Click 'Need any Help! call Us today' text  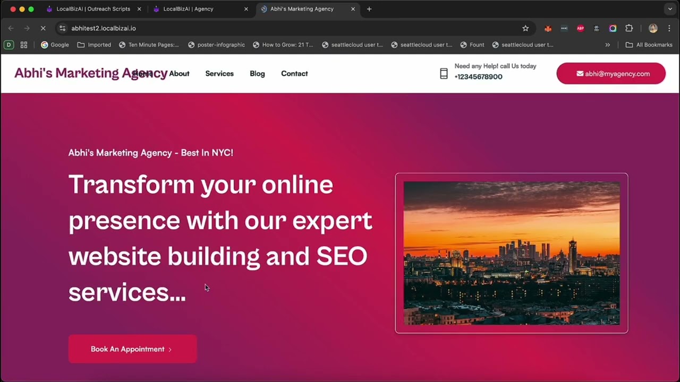[495, 66]
